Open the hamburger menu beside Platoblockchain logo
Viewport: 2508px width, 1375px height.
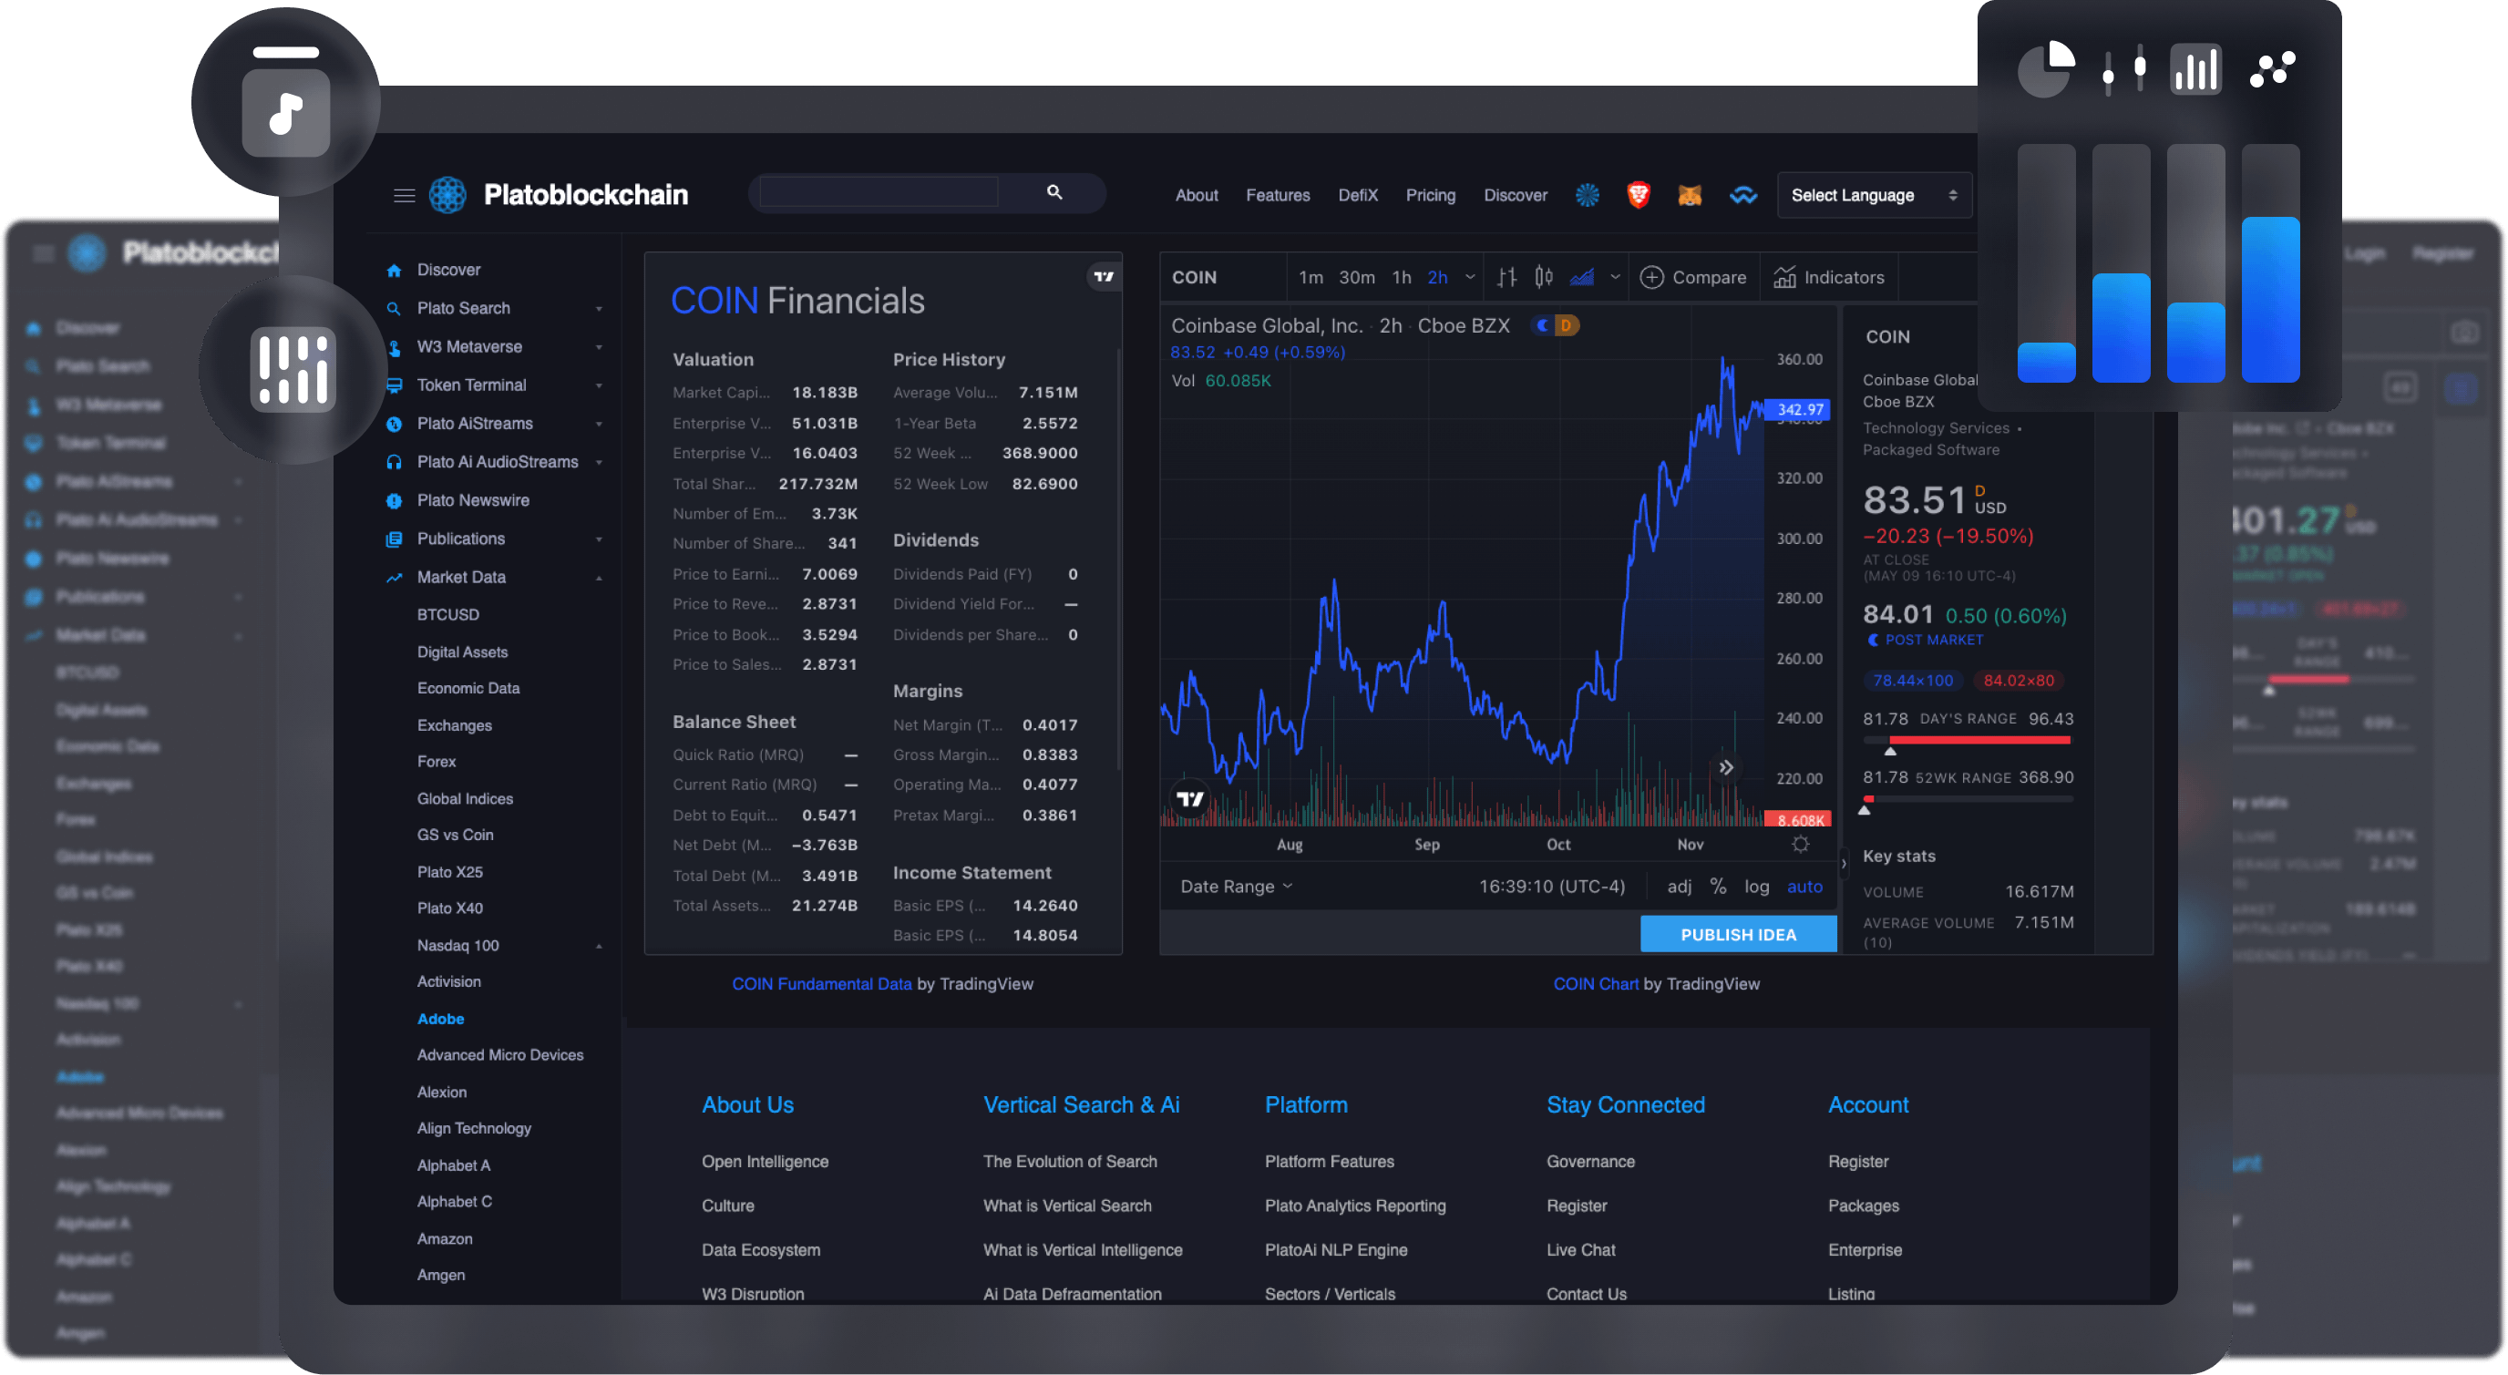[x=404, y=196]
